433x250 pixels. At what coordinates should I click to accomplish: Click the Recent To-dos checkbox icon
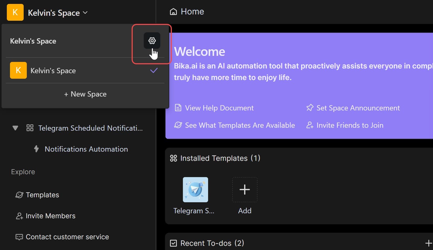click(173, 243)
